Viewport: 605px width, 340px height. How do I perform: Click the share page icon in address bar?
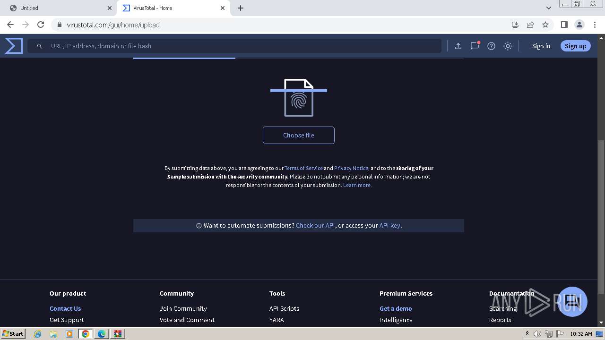530,25
